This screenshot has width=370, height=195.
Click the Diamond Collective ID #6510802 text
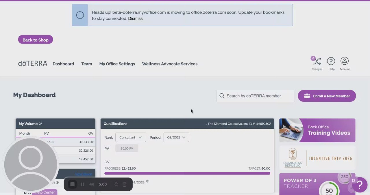click(x=238, y=124)
